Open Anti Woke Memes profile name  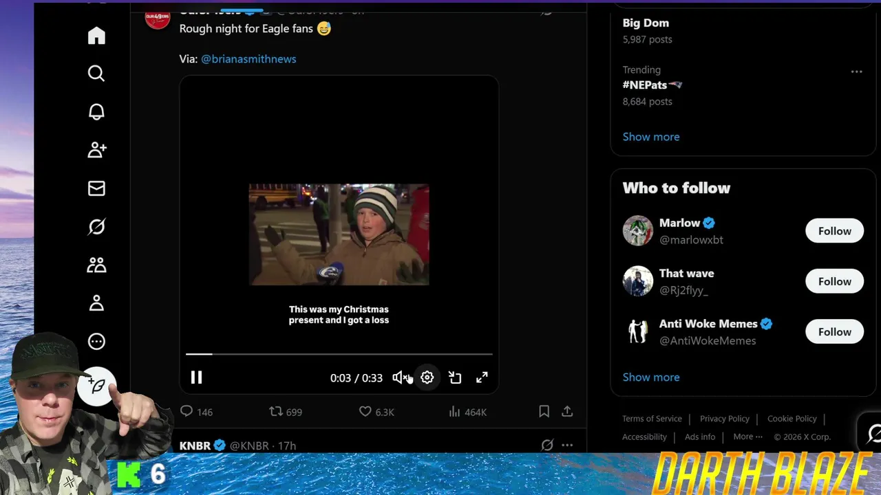click(708, 324)
